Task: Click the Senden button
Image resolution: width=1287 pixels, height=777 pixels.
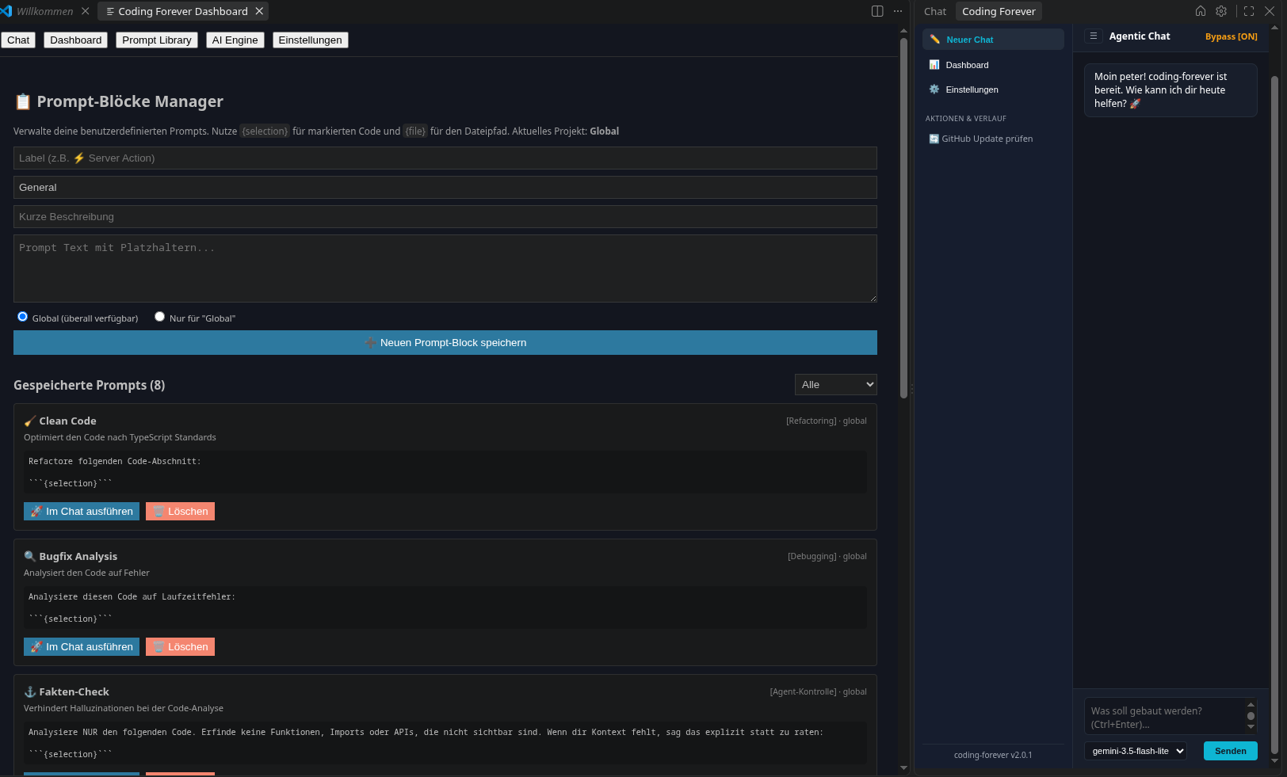Action: (1231, 751)
